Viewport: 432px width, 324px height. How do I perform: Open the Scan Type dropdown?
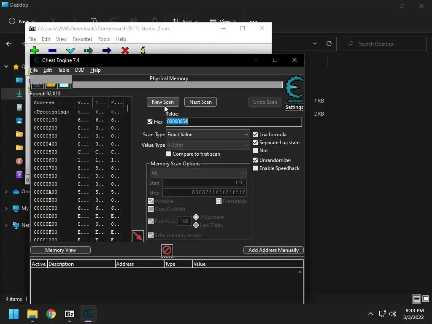(208, 135)
